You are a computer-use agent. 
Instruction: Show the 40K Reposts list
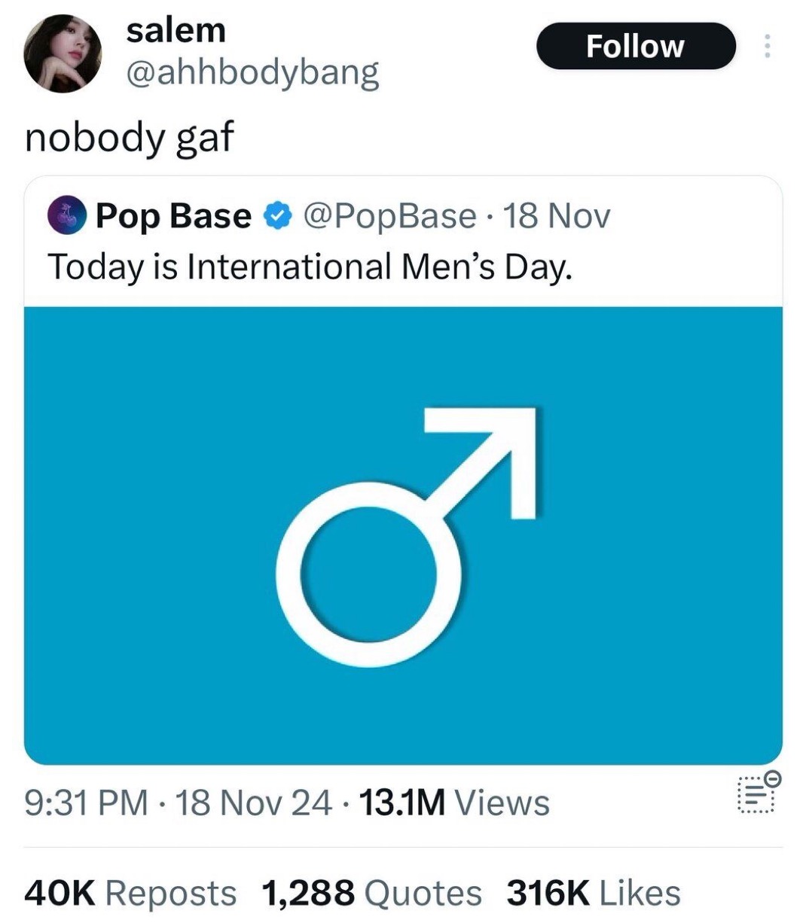[x=130, y=893]
